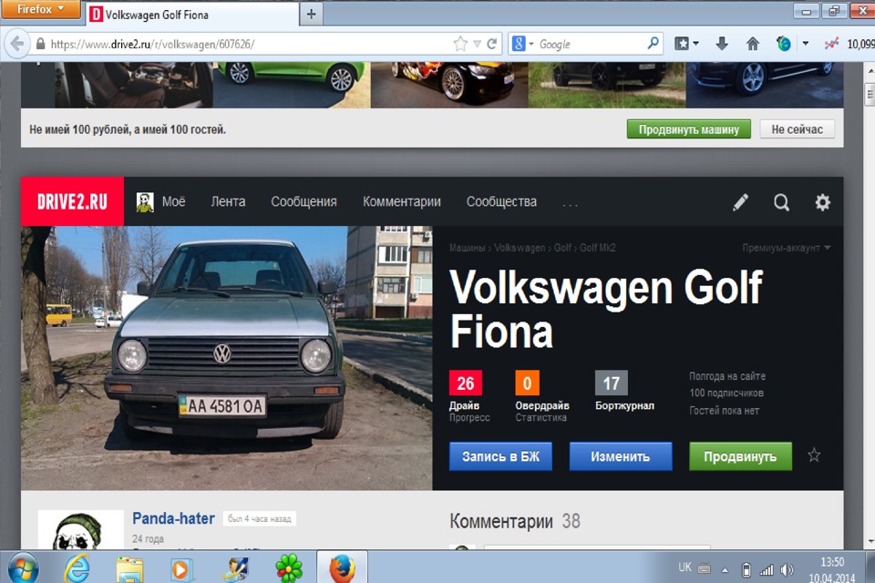The width and height of the screenshot is (875, 583).
Task: Select the Volkswagen Golf Fiona tab
Action: (192, 15)
